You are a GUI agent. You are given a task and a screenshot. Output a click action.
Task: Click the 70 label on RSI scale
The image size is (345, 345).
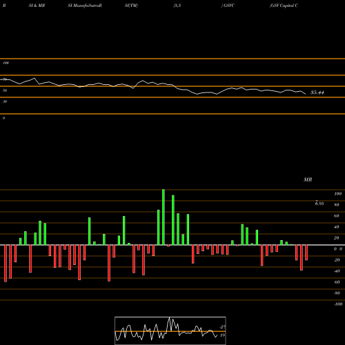coord(5,79)
